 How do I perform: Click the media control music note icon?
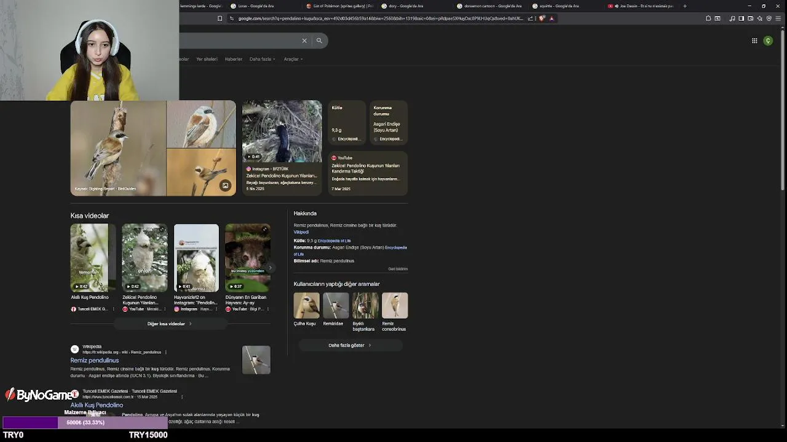pos(732,18)
